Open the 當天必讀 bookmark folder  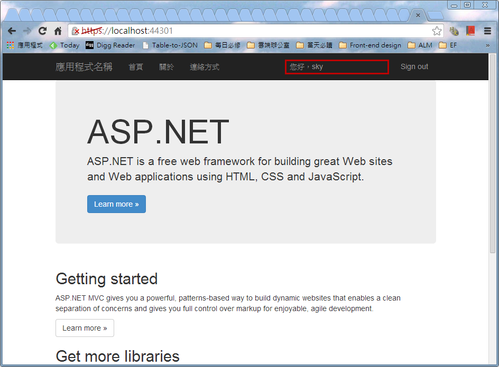pos(315,45)
